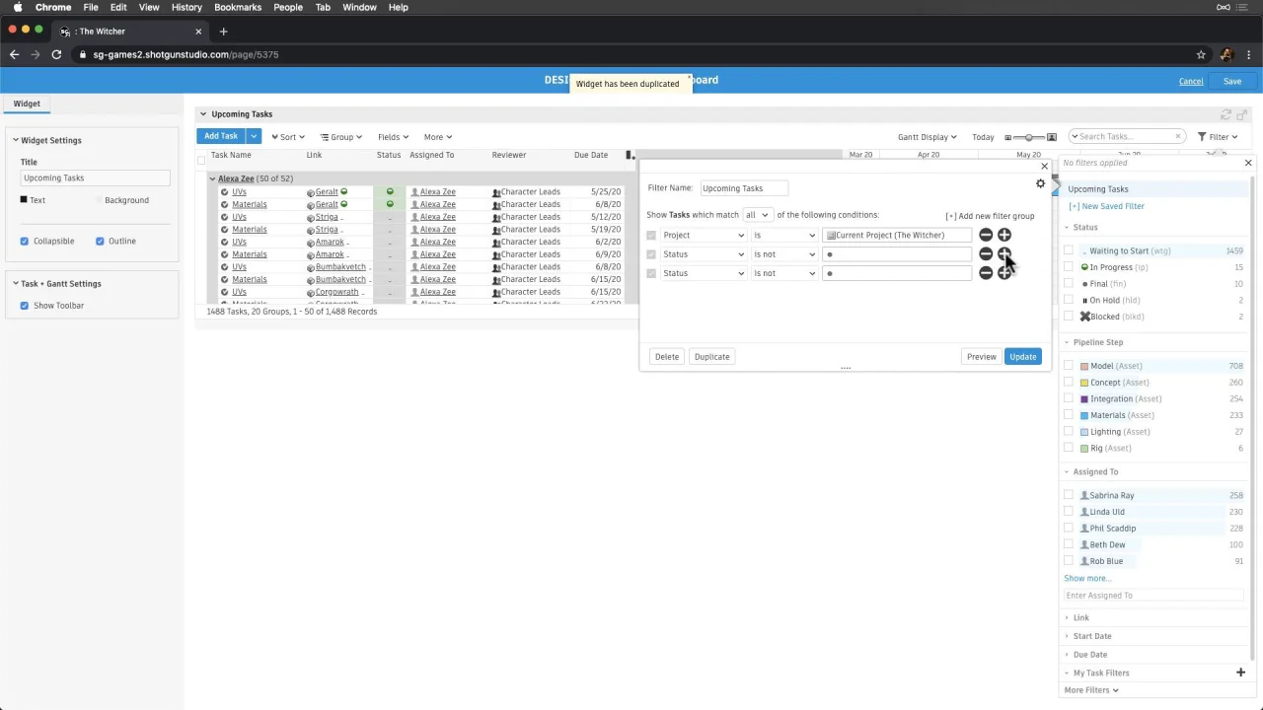Add a new My Task Filter with the plus icon
Screen dimensions: 1263x710
coord(1240,673)
